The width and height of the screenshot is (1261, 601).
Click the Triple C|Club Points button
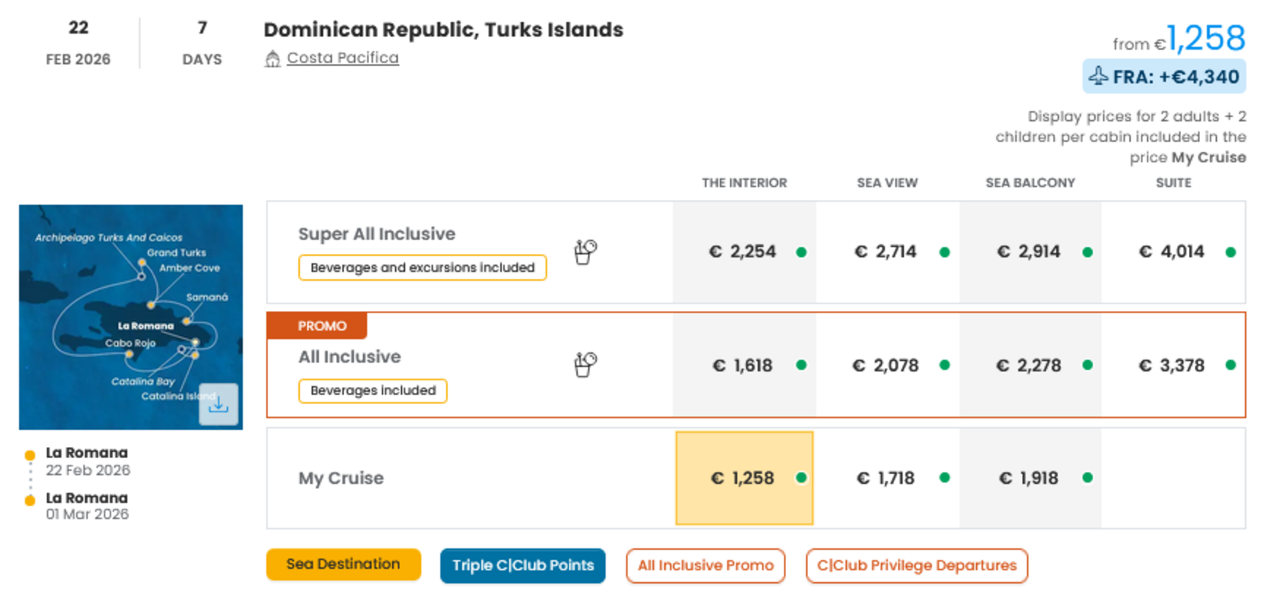[x=522, y=565]
